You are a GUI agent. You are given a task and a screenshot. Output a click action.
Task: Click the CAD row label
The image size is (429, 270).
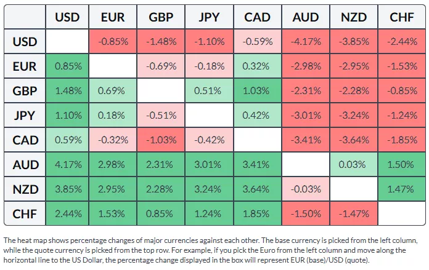coord(25,140)
